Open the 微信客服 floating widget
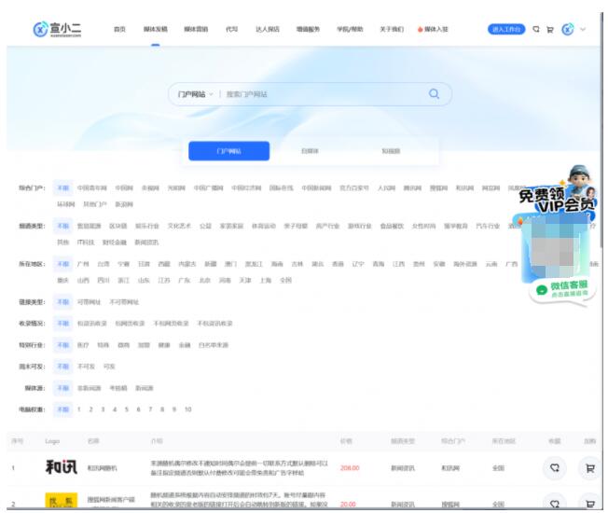This screenshot has width=608, height=513. click(x=562, y=289)
